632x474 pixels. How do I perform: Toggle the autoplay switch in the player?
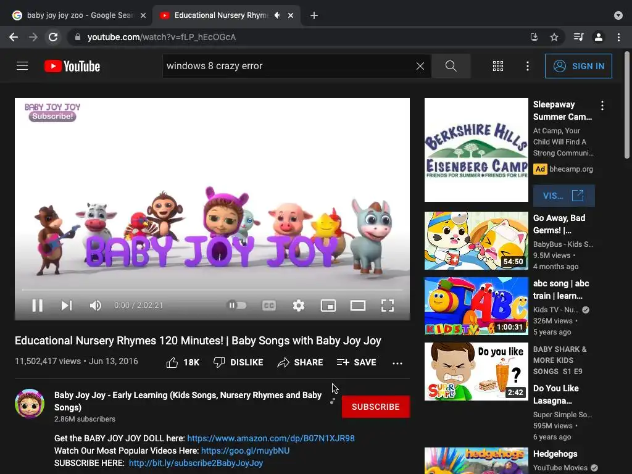point(236,305)
